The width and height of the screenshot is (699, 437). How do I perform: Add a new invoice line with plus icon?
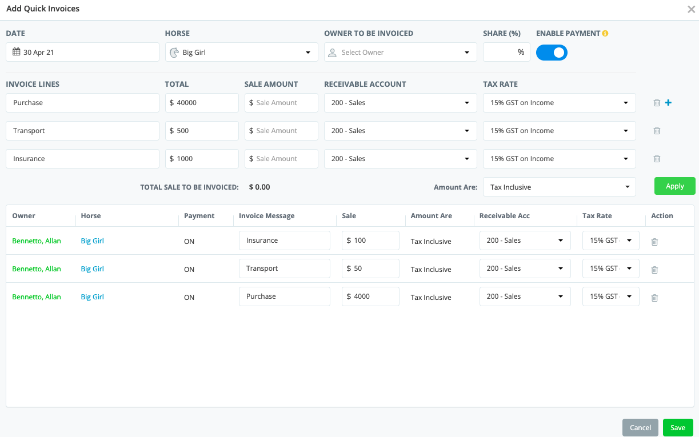point(668,103)
